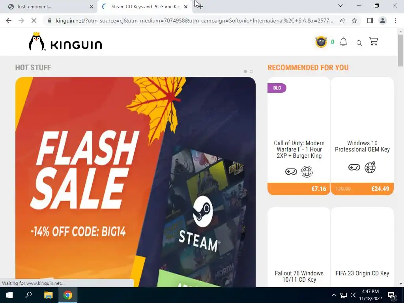The image size is (404, 303).
Task: Expand the tab search chevron
Action: tap(340, 6)
